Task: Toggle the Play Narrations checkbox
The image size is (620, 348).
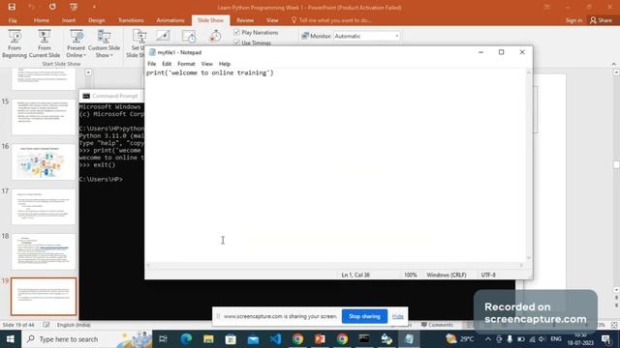Action: [236, 32]
